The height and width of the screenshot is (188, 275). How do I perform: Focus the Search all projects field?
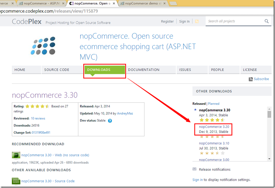[x=234, y=21]
